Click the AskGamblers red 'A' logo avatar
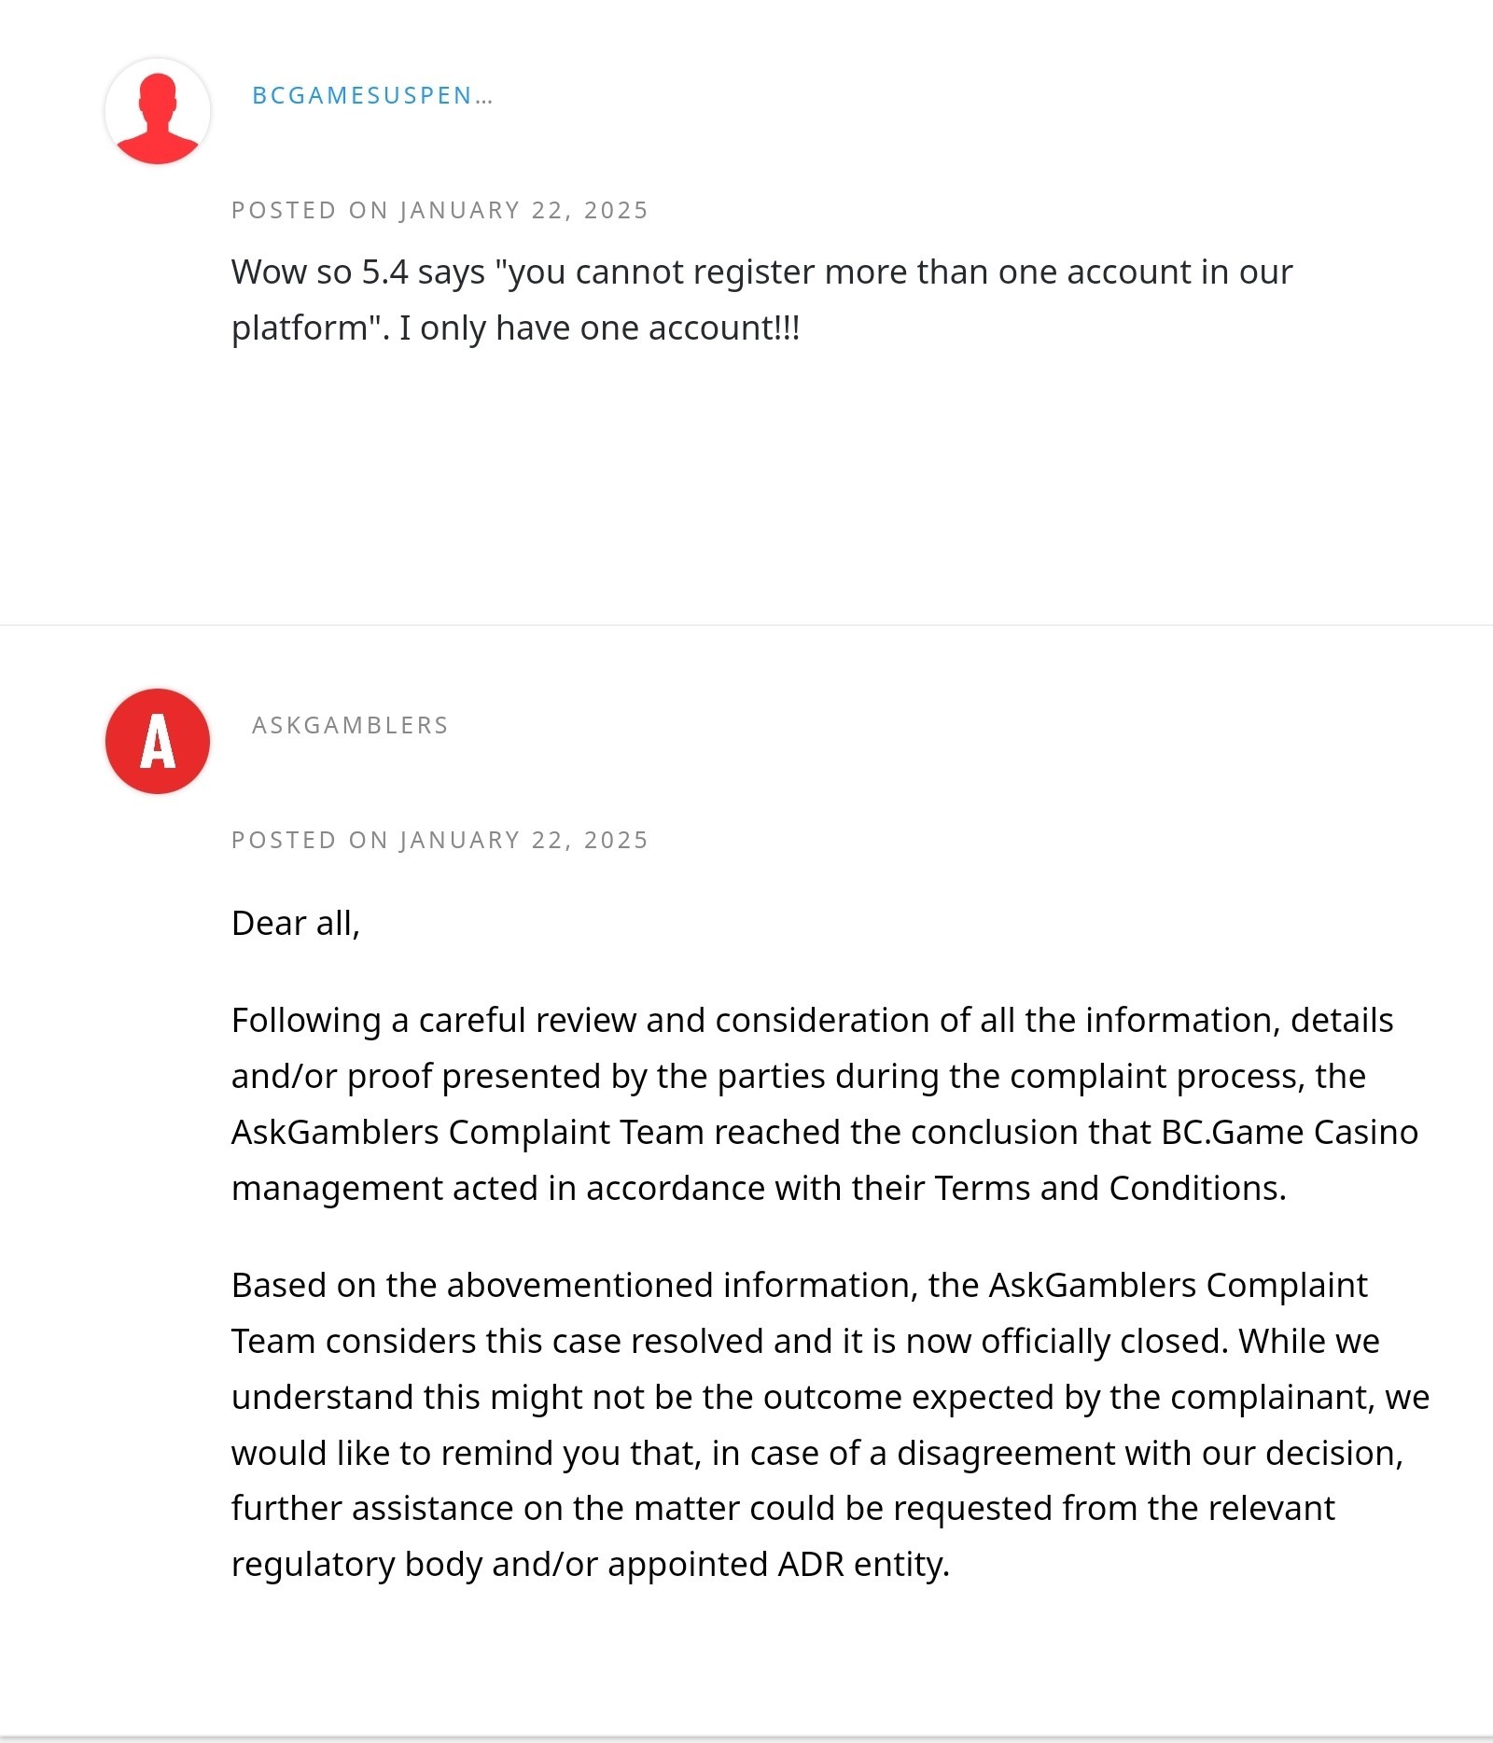1493x1743 pixels. [158, 741]
